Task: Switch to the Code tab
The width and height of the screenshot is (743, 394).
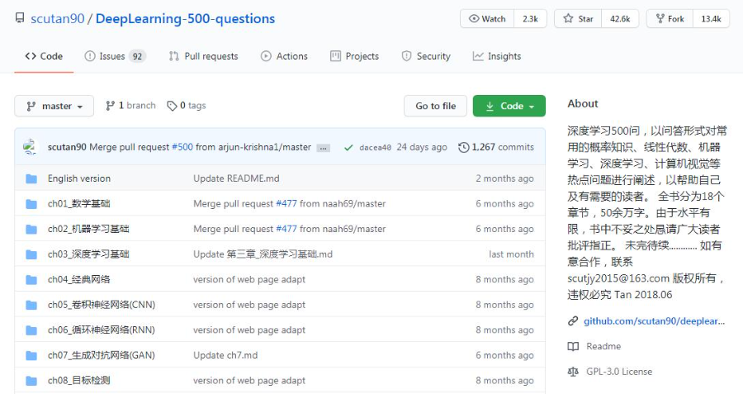Action: coord(44,56)
